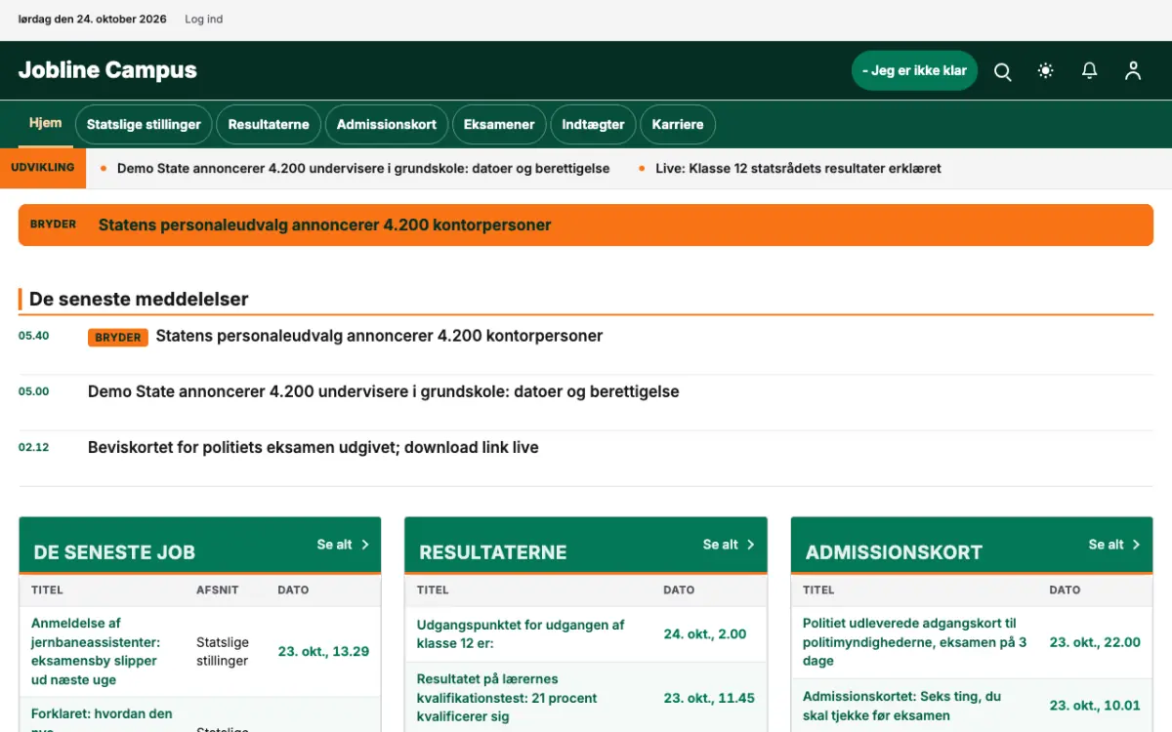Click the 'lørdag den 24. oktober 2026' date

[x=93, y=20]
